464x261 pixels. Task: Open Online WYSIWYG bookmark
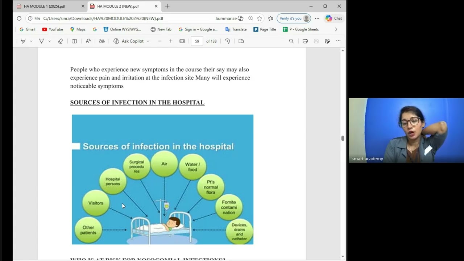click(122, 29)
